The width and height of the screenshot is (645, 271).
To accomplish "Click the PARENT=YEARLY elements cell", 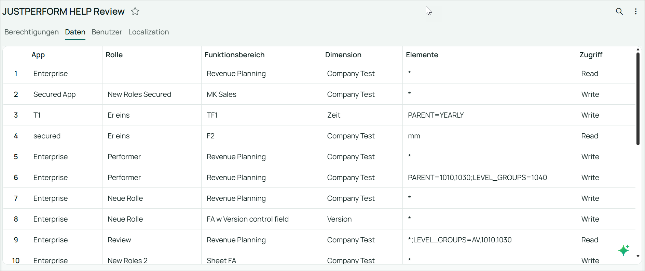I will [x=489, y=115].
